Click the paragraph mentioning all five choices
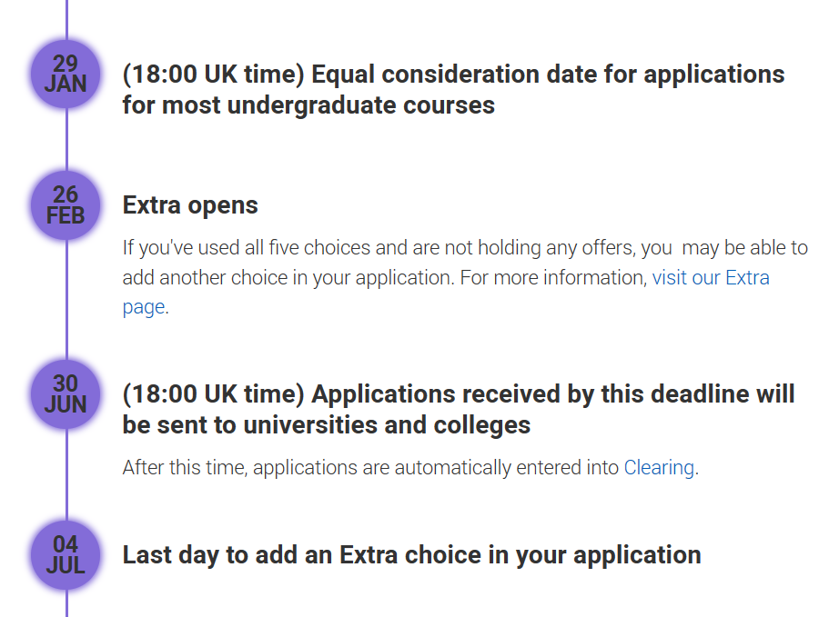Viewport: 839px width, 617px height. pos(465,277)
